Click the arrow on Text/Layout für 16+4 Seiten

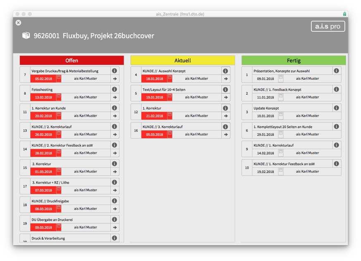pyautogui.click(x=226, y=98)
